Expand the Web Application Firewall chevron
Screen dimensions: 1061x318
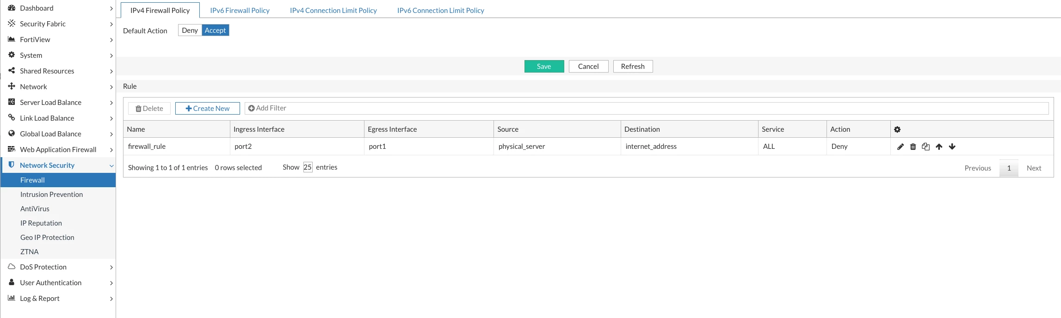tap(111, 150)
